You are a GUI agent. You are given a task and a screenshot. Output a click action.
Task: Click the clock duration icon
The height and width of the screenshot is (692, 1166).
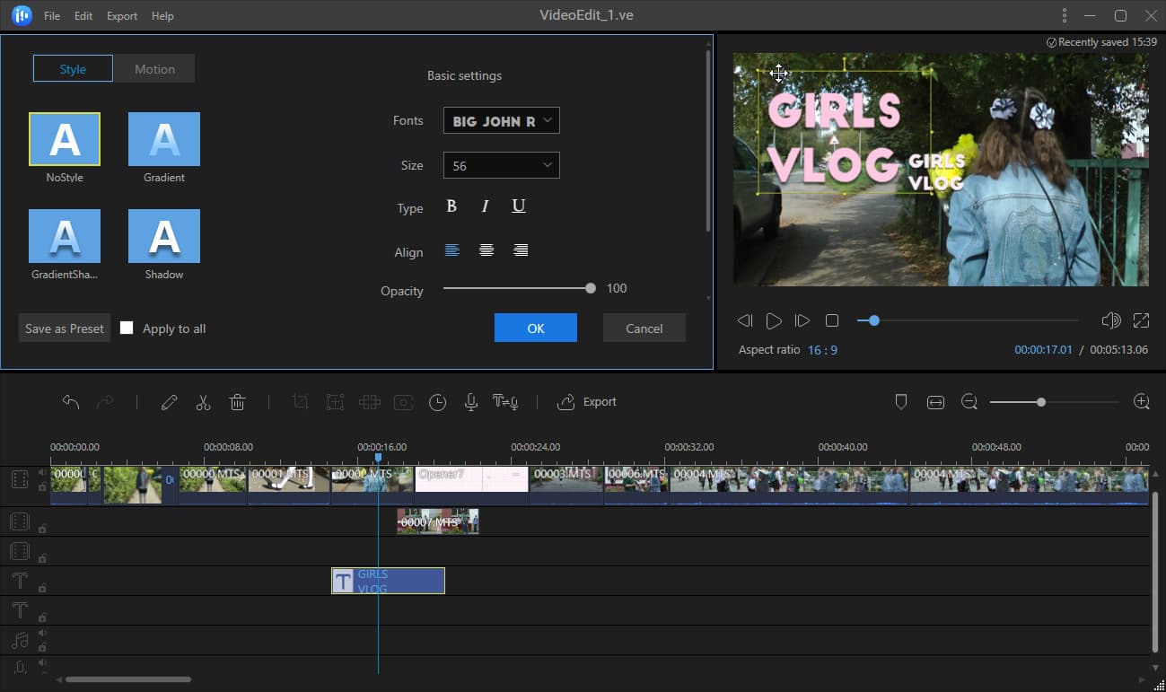(437, 402)
